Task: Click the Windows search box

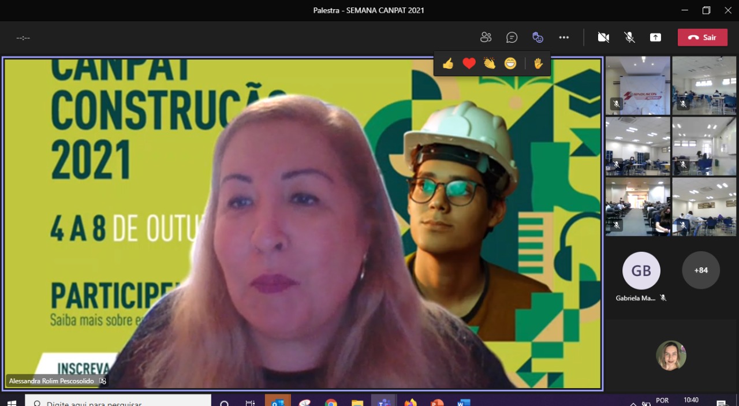Action: [118, 401]
